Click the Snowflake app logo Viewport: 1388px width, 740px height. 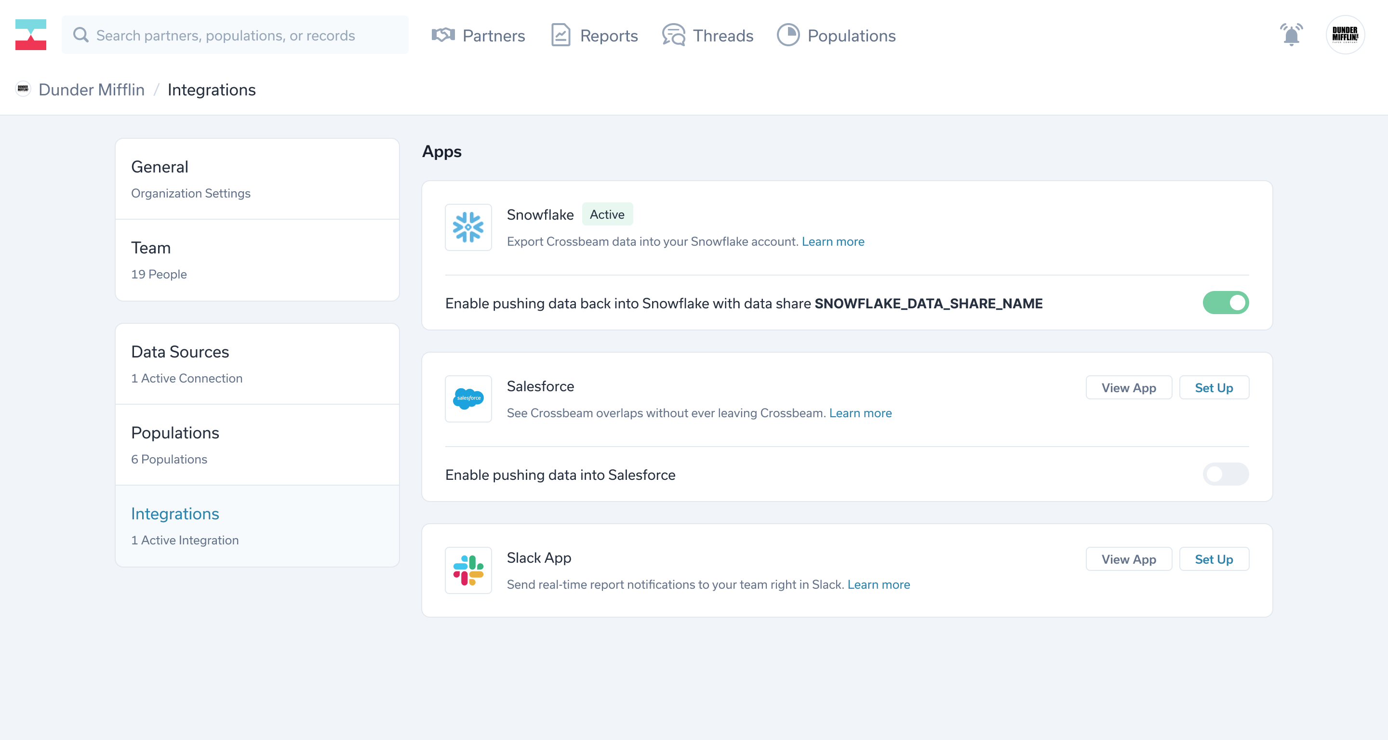pos(467,227)
